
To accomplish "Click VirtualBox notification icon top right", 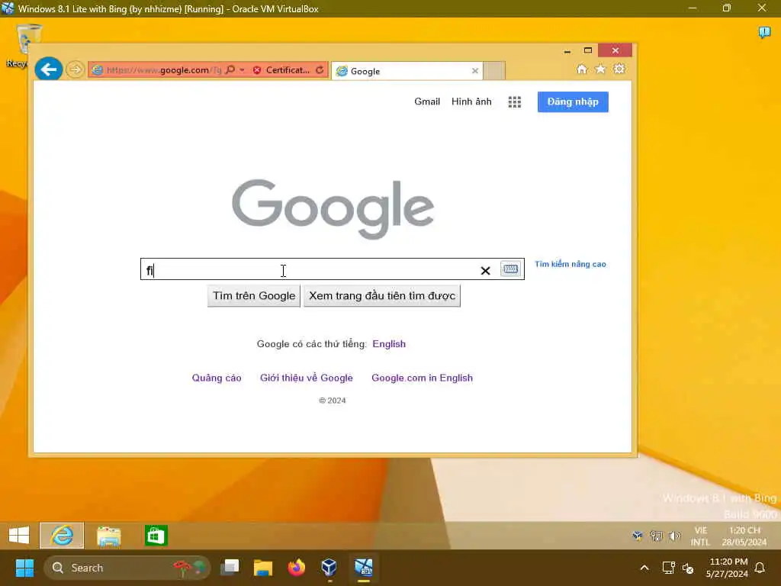I will tap(764, 32).
